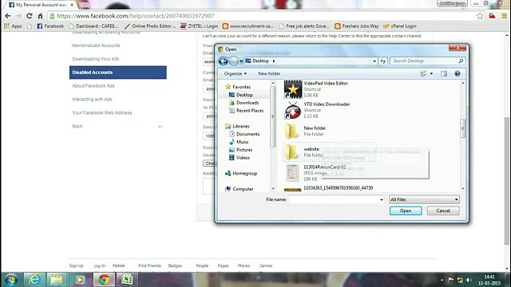Click the Find Friends footer link
The image size is (511, 287).
pos(149,265)
